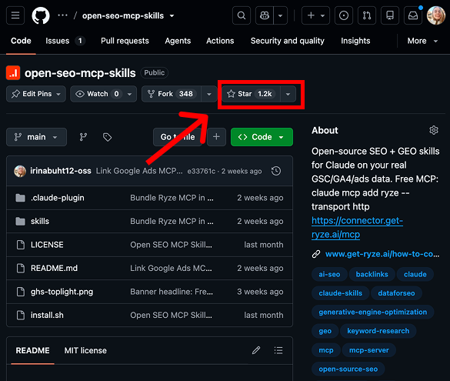Open commit history clock icon
Viewport: 450px width, 381px height.
pyautogui.click(x=276, y=171)
